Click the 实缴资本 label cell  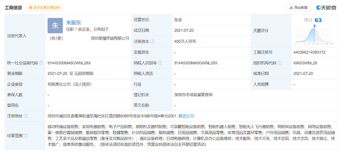click(x=151, y=53)
